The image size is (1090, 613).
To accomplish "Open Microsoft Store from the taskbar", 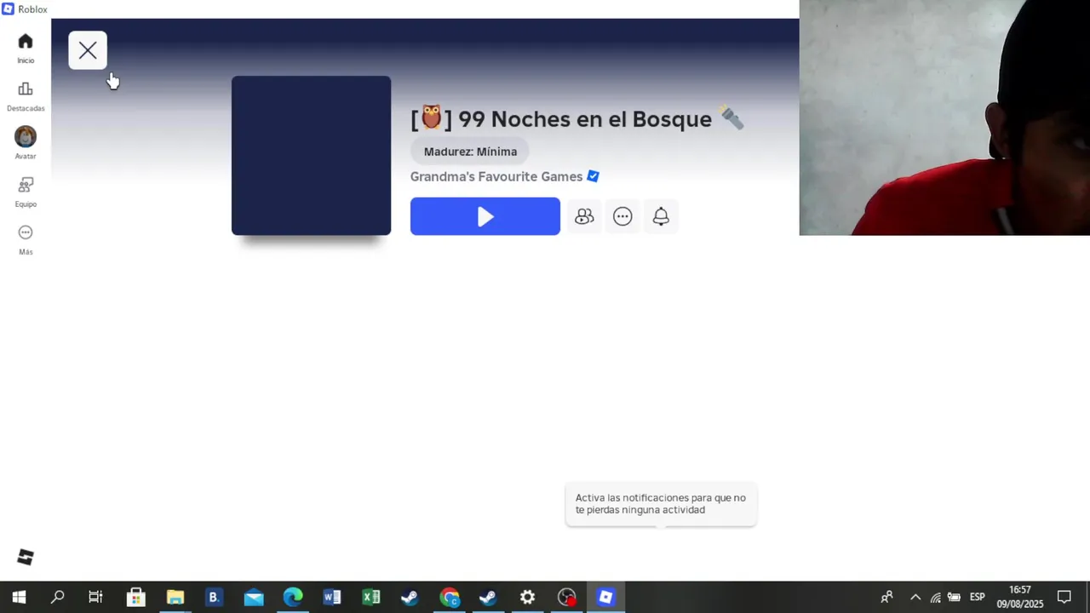I will click(x=135, y=598).
